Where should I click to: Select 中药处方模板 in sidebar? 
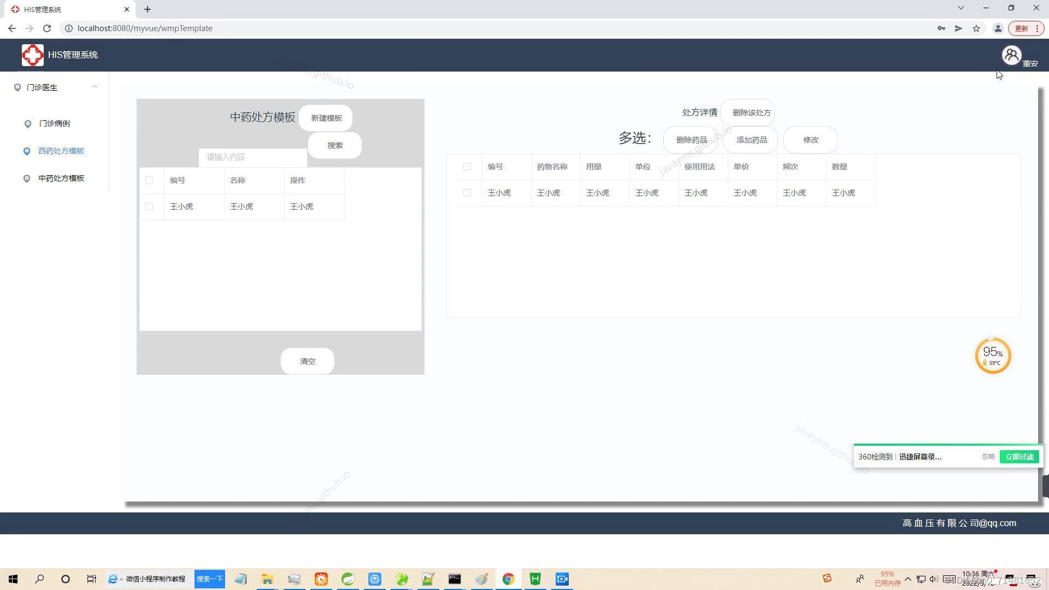click(61, 178)
